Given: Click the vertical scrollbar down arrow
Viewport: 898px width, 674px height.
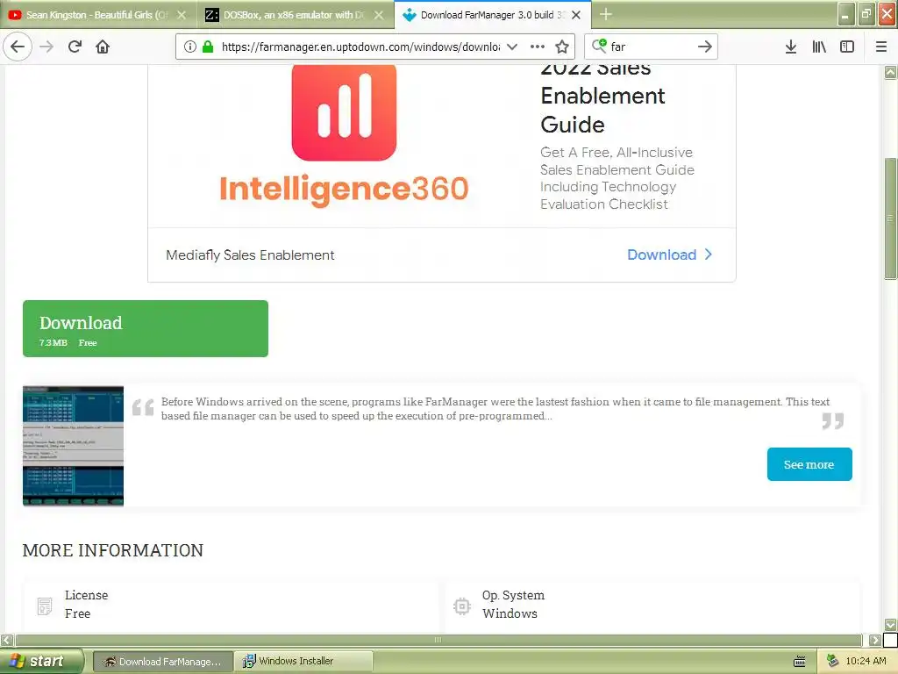Looking at the screenshot, I should [890, 625].
